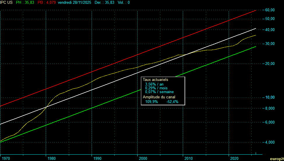Select the 20,00 price axis label

(270, 64)
